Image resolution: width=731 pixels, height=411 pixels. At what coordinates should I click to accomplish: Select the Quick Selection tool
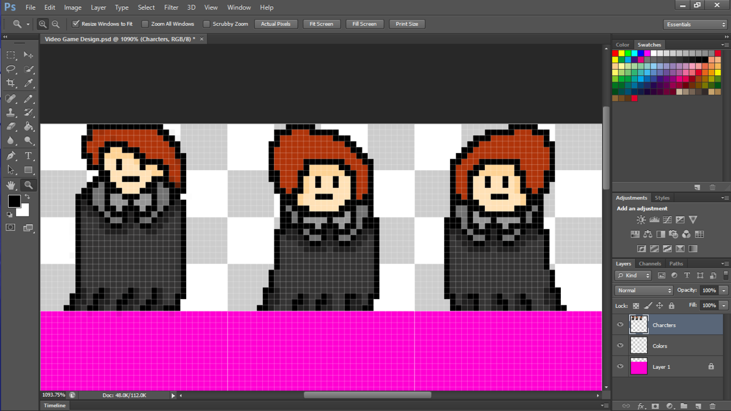(29, 69)
